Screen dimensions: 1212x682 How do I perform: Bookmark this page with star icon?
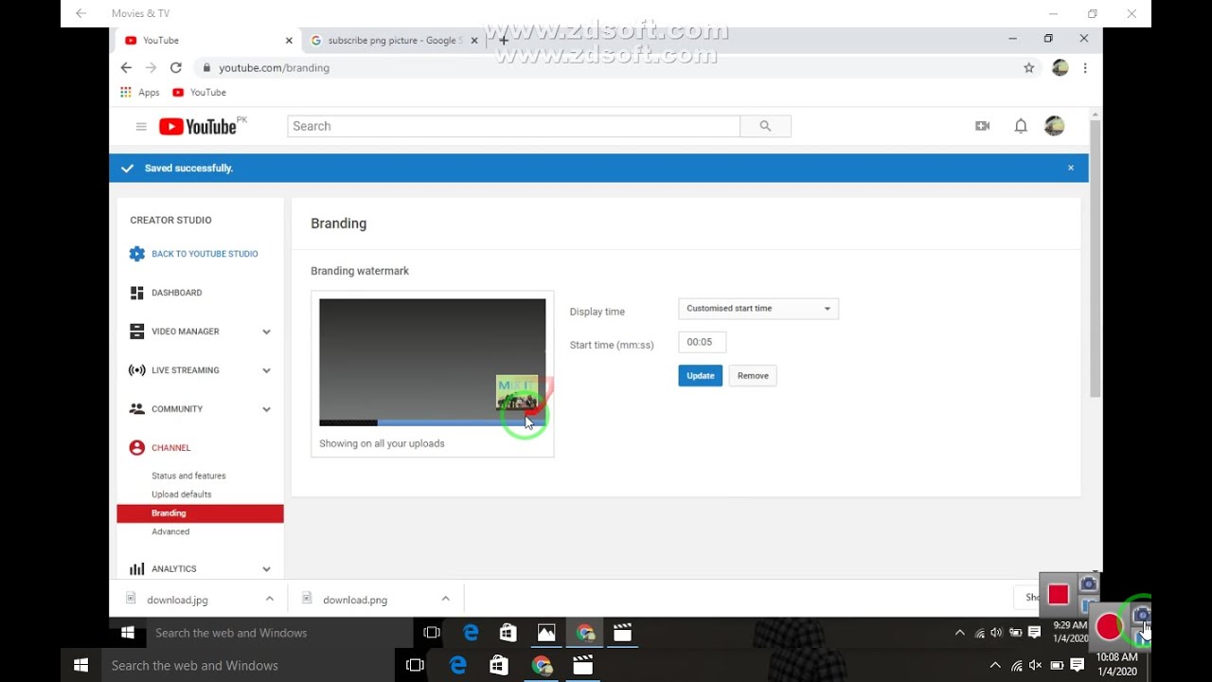1028,67
